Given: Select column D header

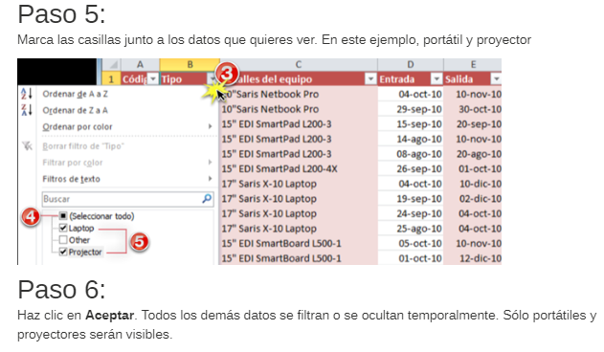Looking at the screenshot, I should [x=411, y=64].
